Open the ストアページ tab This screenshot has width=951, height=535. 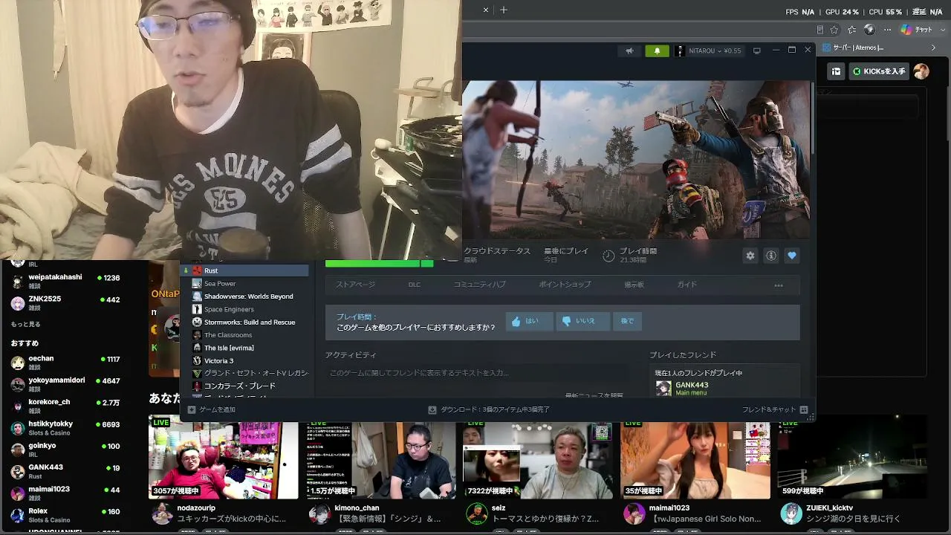[355, 285]
